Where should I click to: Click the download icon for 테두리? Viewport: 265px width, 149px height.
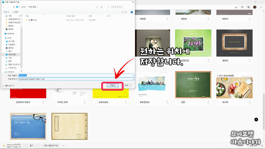click(250, 19)
